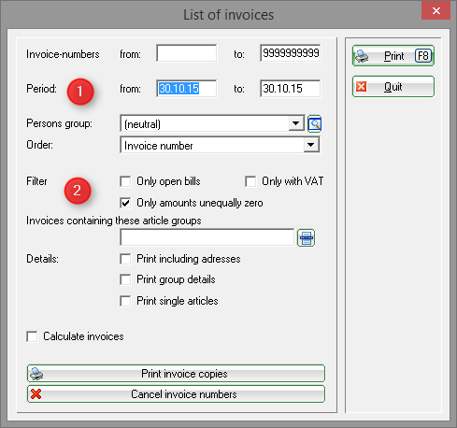
Task: Click the printer icon on Print button
Action: [362, 56]
